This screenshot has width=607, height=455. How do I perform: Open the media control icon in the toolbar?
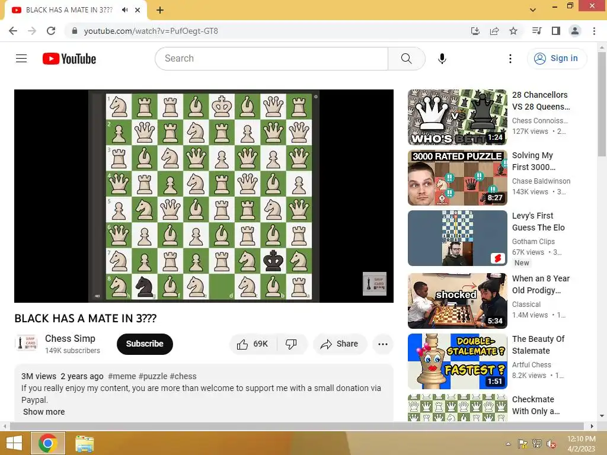click(x=536, y=31)
